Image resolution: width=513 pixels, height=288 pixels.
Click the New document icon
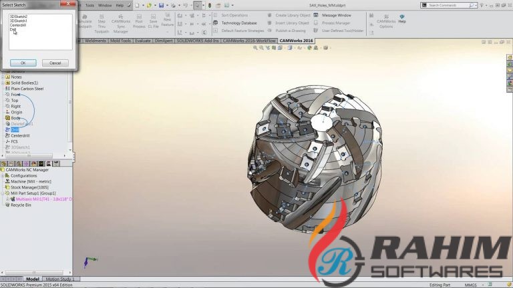coord(137,5)
